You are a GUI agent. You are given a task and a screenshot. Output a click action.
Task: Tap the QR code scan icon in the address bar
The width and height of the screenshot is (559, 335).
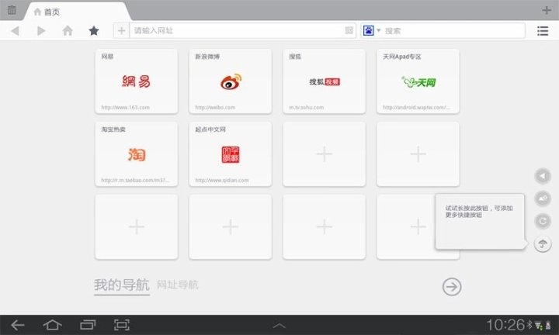[349, 30]
